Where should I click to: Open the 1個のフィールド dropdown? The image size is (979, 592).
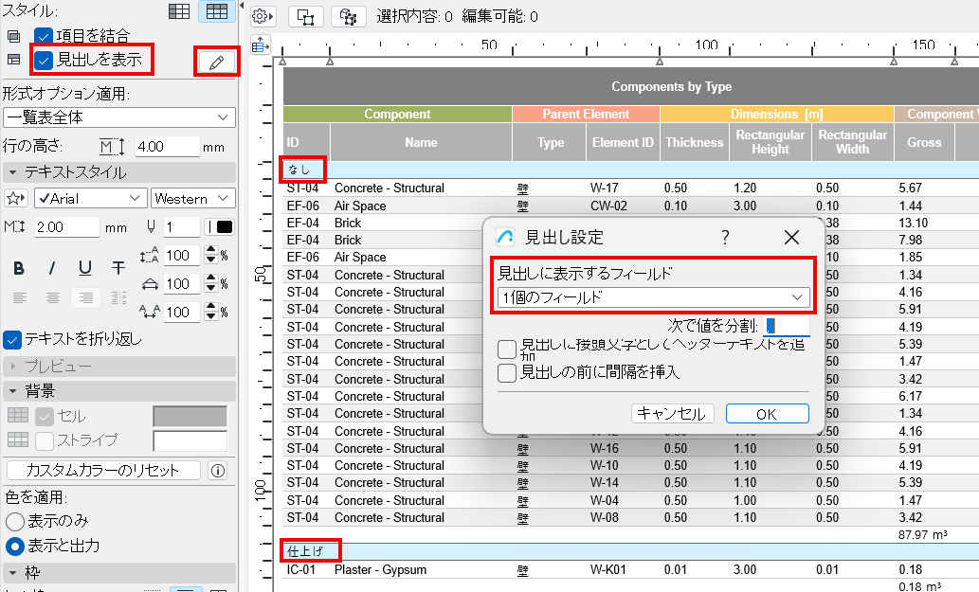coord(653,297)
